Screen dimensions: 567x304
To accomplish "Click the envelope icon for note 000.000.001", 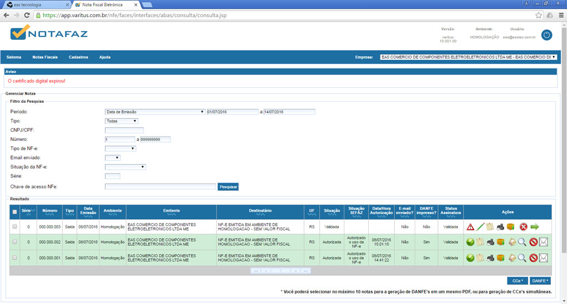I will point(543,258).
